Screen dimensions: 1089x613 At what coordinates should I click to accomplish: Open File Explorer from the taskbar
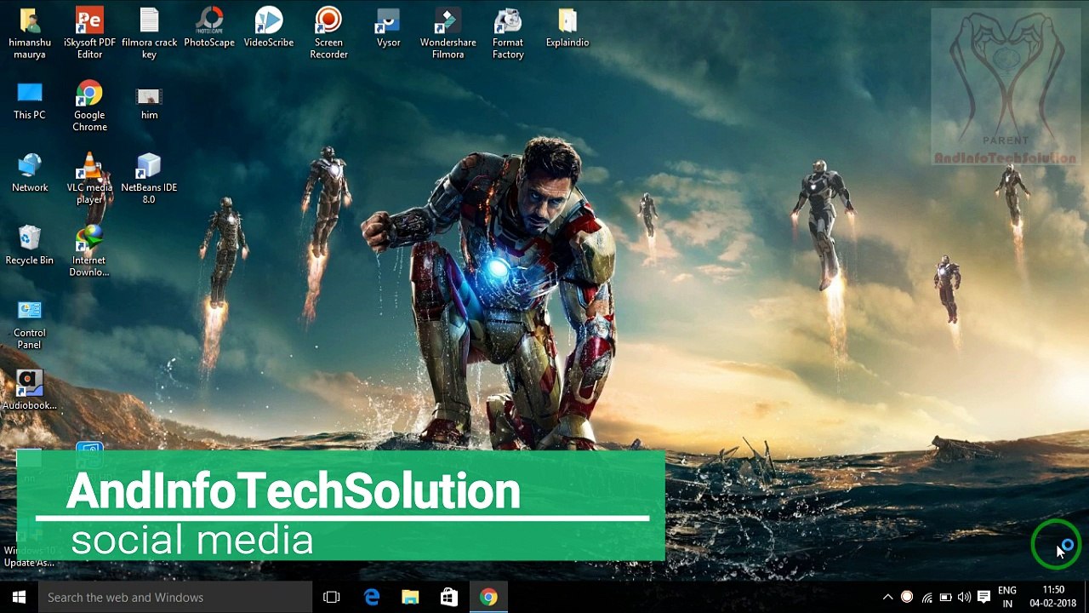[410, 597]
